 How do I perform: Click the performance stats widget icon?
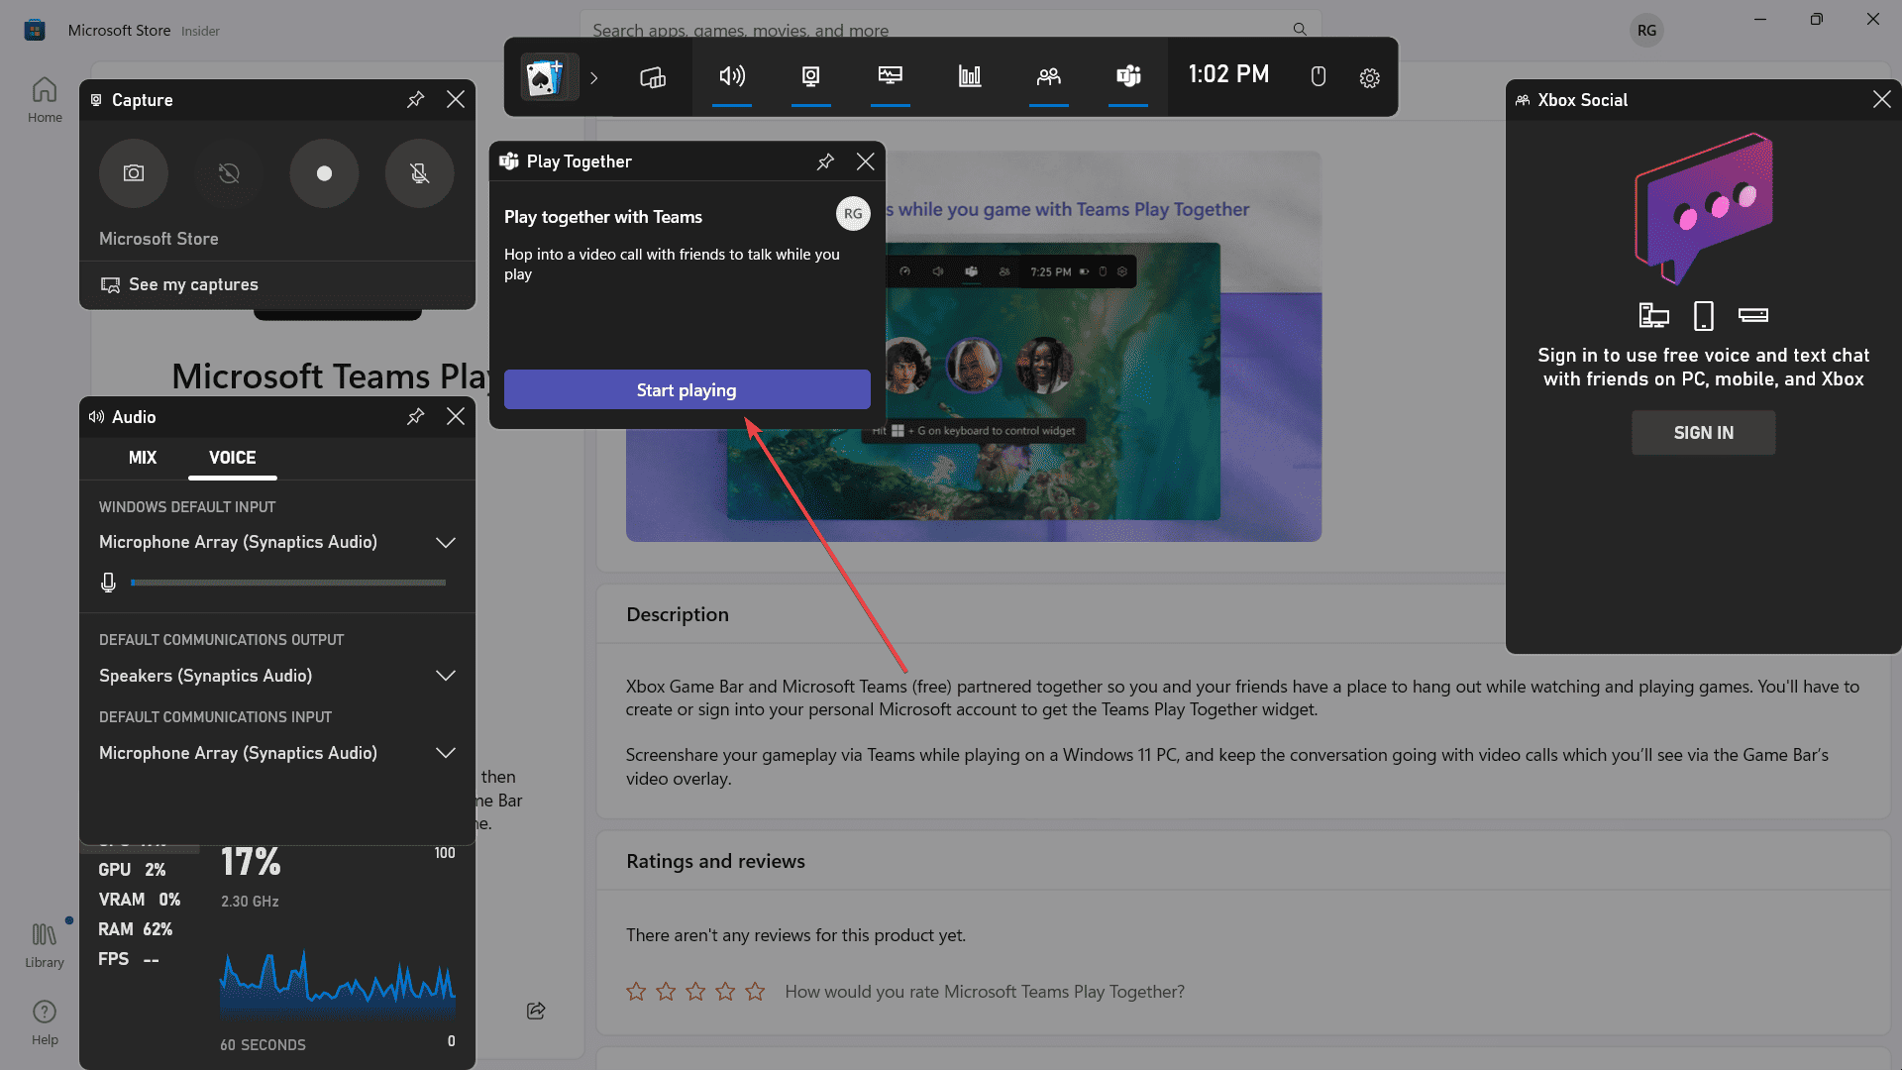969,74
